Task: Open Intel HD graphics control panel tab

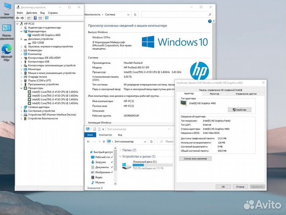Action: click(x=220, y=90)
